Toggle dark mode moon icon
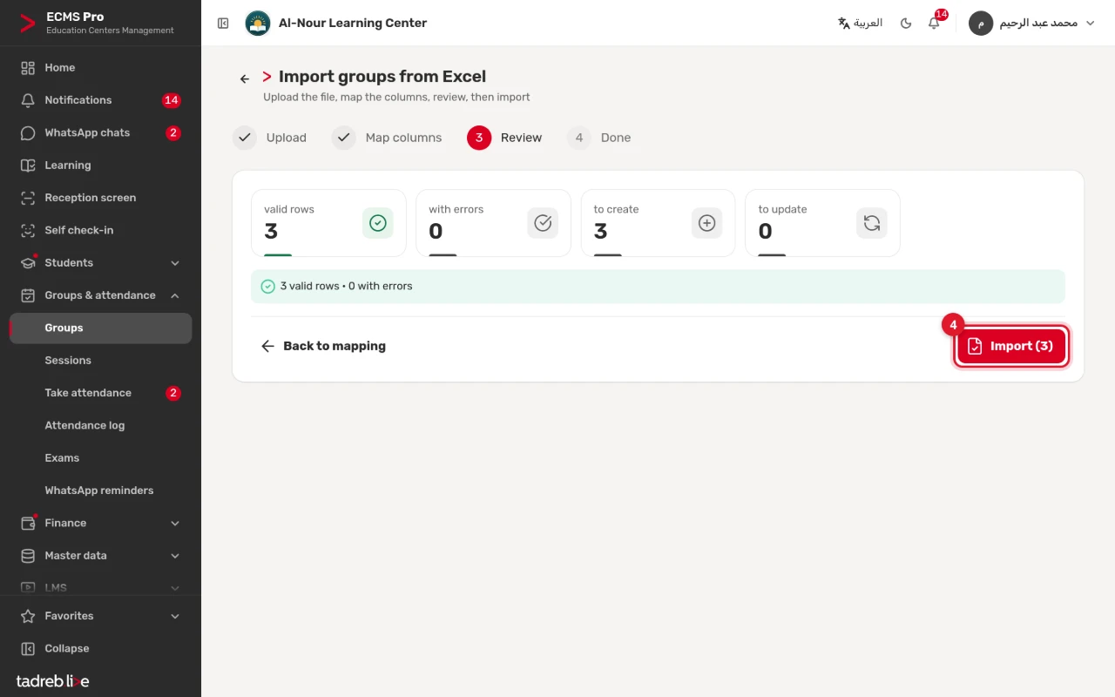Image resolution: width=1115 pixels, height=697 pixels. point(906,24)
